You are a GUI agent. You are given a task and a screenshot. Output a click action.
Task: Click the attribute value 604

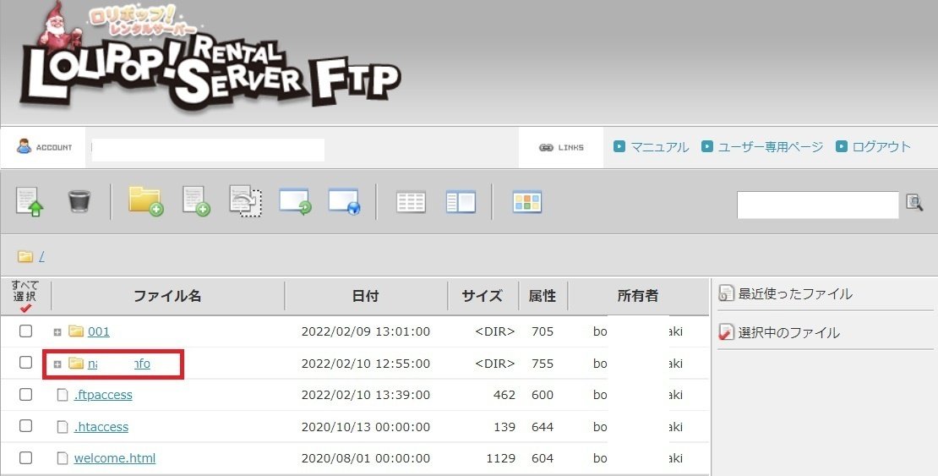543,458
